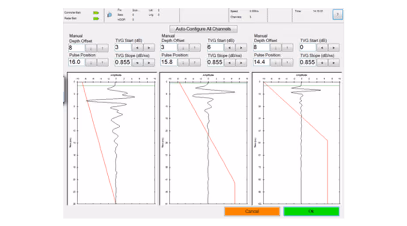Check the Radar Batt battery indicator
The width and height of the screenshot is (407, 226).
coord(96,19)
